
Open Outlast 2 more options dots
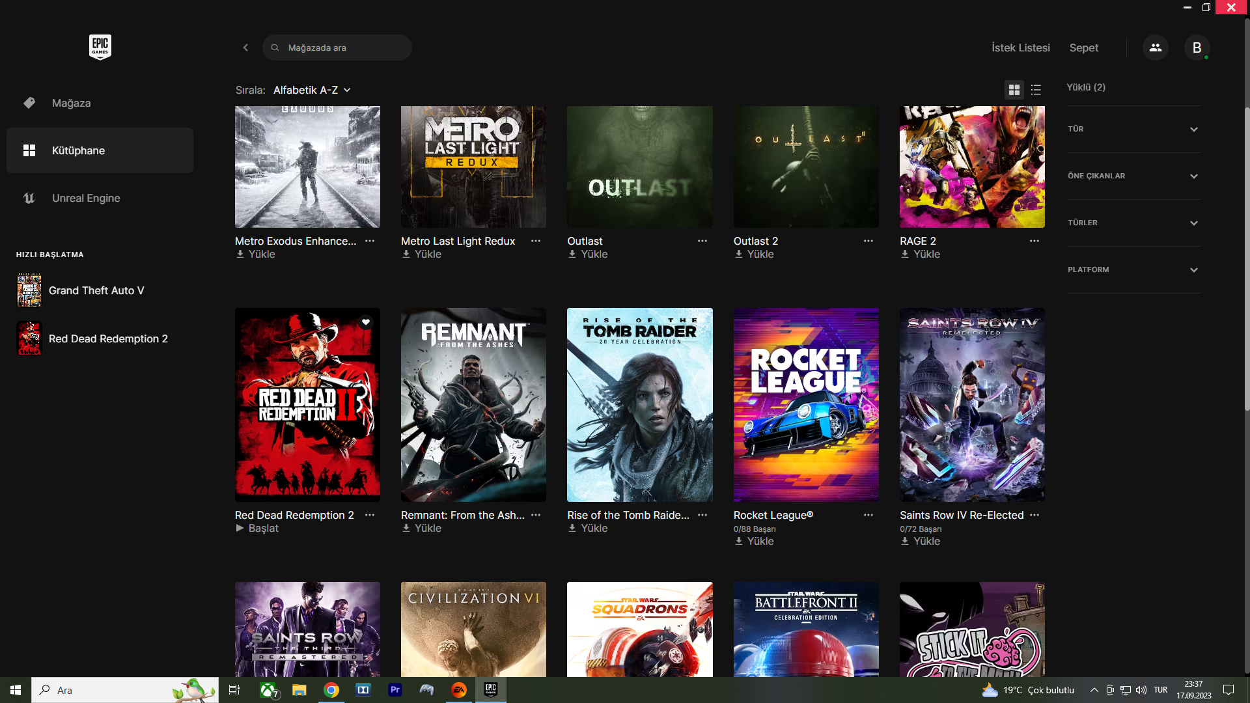[868, 241]
